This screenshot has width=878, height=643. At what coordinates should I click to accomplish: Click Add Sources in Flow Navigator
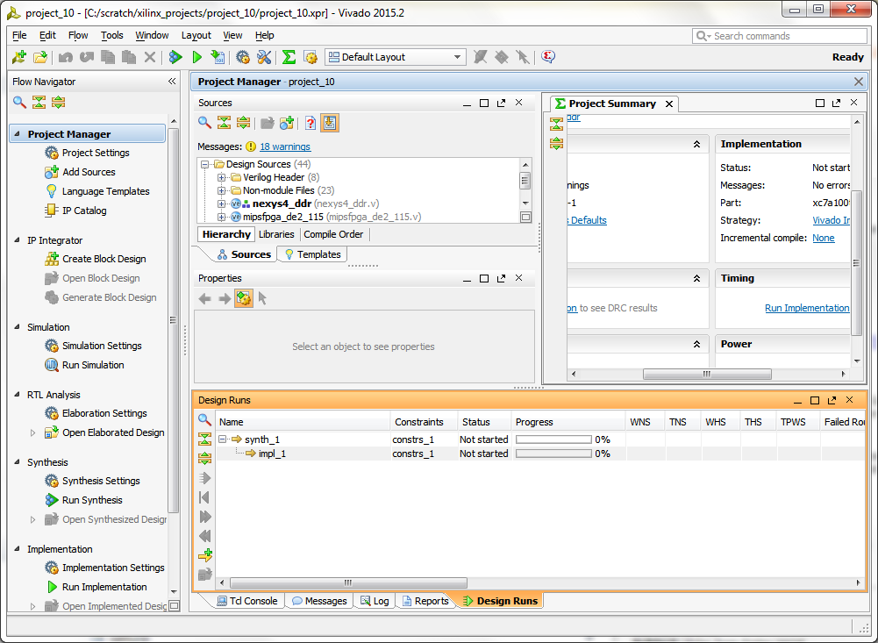click(80, 172)
